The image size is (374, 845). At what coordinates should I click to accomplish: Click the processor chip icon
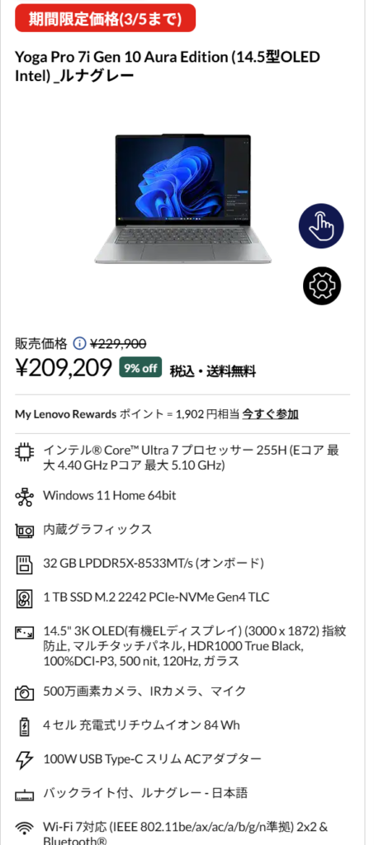click(x=24, y=450)
